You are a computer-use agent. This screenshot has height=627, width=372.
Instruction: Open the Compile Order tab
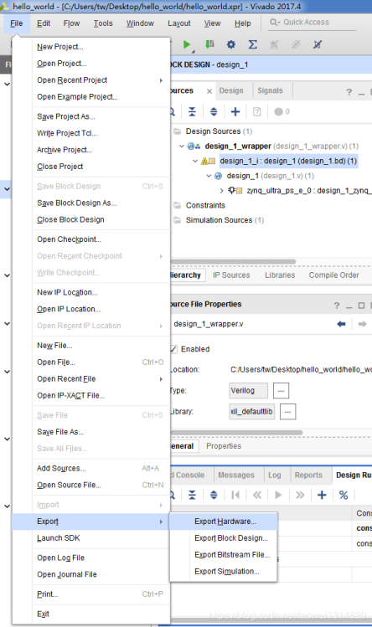(333, 275)
